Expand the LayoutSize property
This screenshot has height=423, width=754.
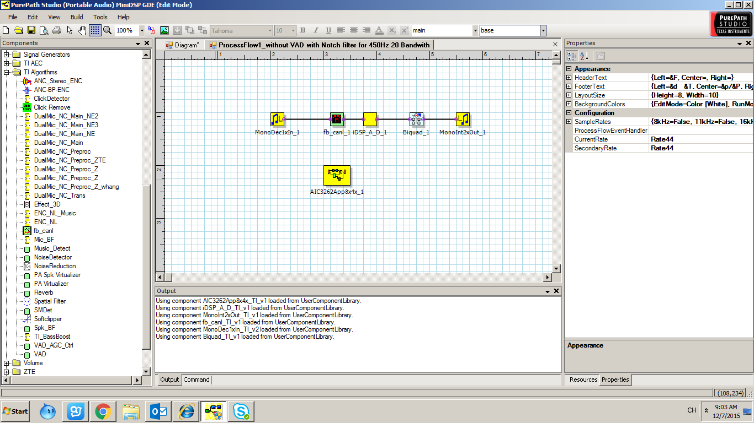(x=569, y=95)
